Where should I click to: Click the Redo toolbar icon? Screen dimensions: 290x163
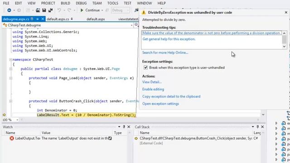point(69,10)
